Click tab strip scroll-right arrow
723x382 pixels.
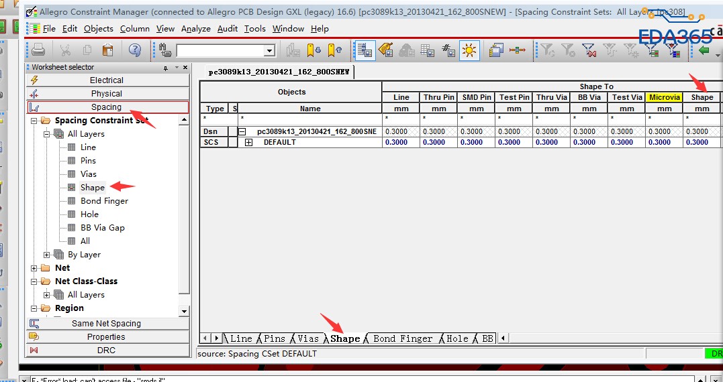pos(215,338)
